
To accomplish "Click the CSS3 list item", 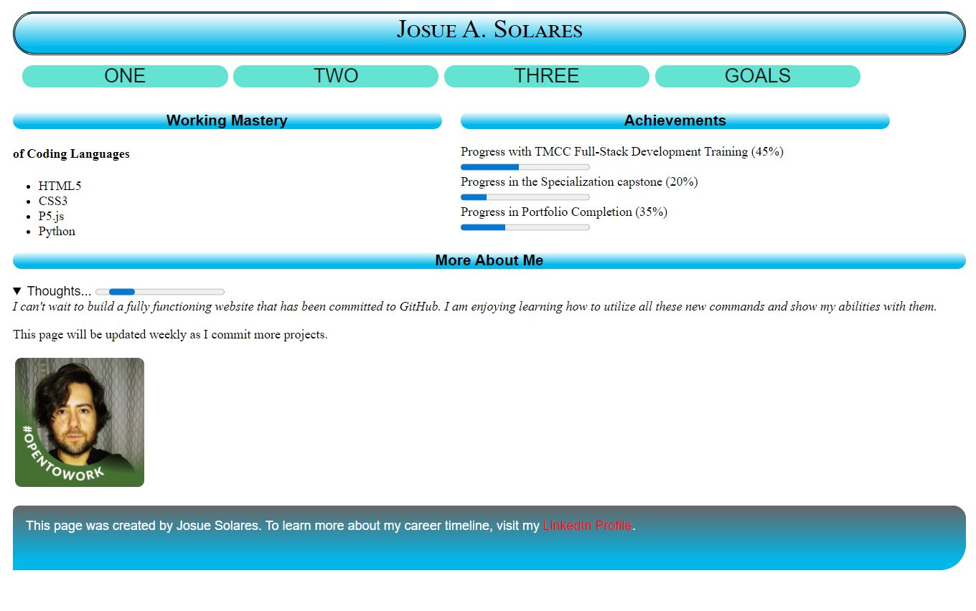I will pos(53,201).
